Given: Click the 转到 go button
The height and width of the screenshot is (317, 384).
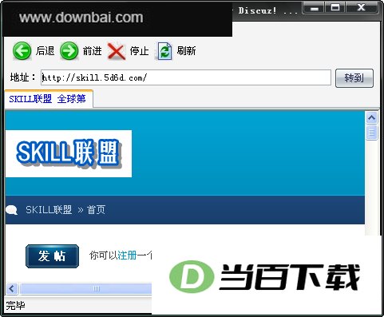Looking at the screenshot, I should pyautogui.click(x=354, y=78).
